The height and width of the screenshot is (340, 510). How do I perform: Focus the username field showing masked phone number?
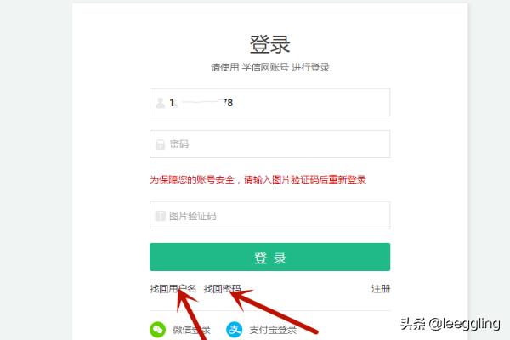[x=269, y=102]
